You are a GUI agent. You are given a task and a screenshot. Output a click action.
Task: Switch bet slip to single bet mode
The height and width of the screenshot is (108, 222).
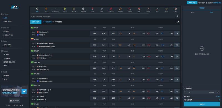click(192, 12)
